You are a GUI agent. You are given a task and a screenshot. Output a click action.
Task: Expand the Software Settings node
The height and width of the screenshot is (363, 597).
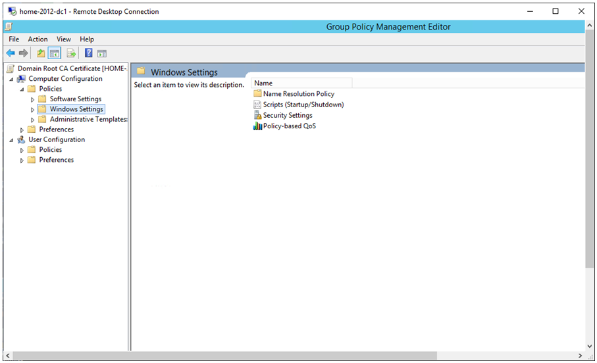click(x=32, y=99)
